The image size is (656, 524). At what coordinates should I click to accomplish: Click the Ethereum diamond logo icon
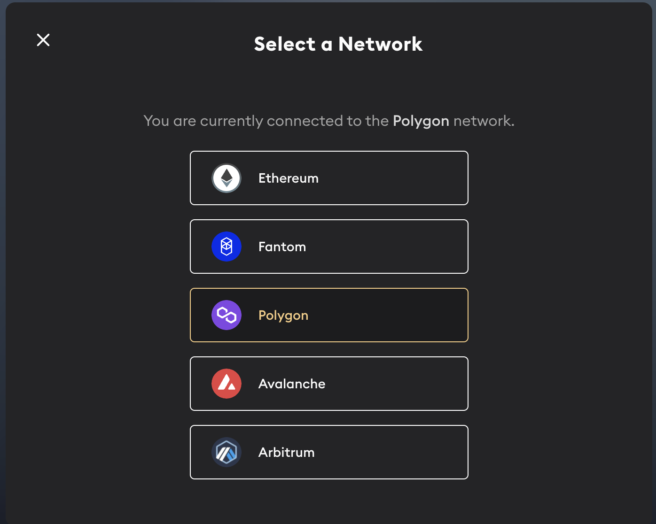click(x=226, y=178)
